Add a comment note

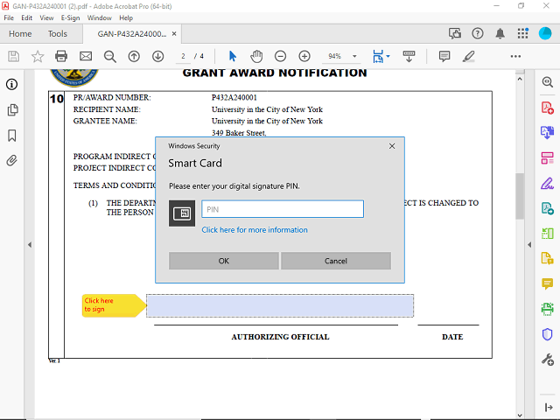point(444,56)
